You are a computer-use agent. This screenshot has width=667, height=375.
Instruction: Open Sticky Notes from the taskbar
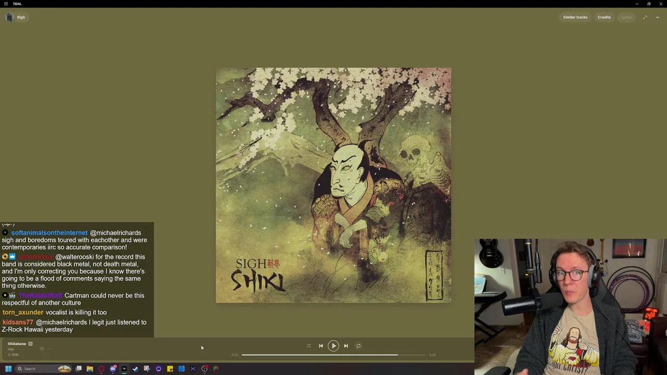tap(170, 369)
